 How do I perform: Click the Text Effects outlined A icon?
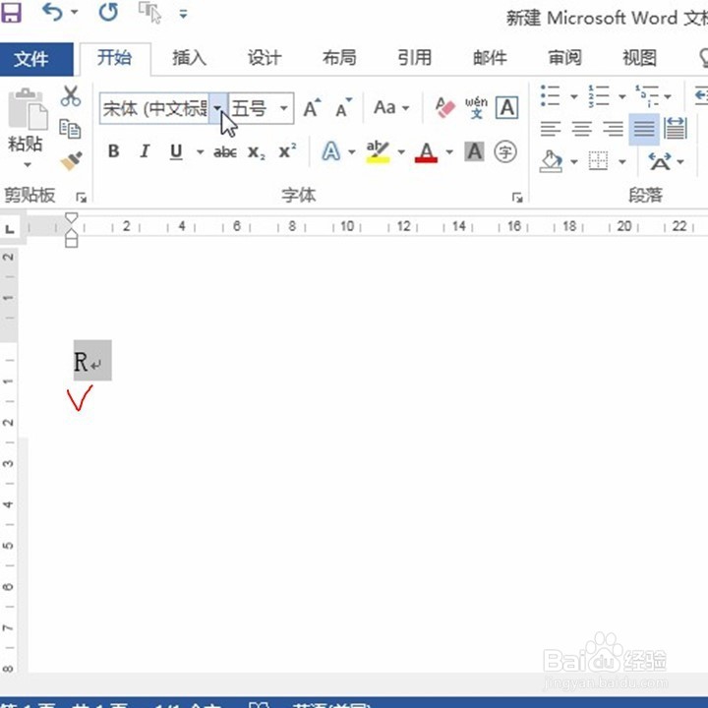(331, 151)
